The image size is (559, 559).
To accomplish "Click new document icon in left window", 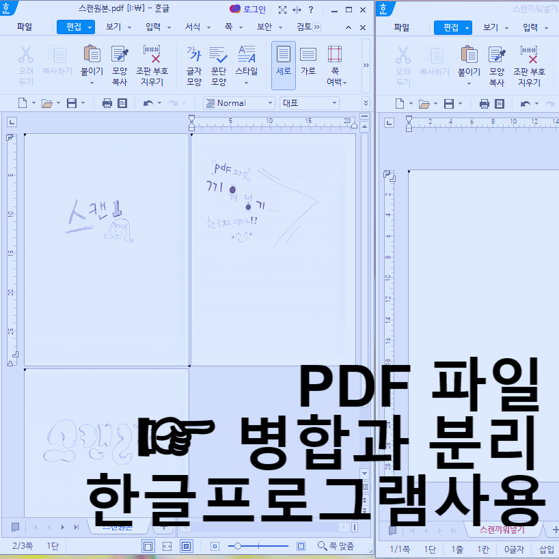I will pos(23,103).
